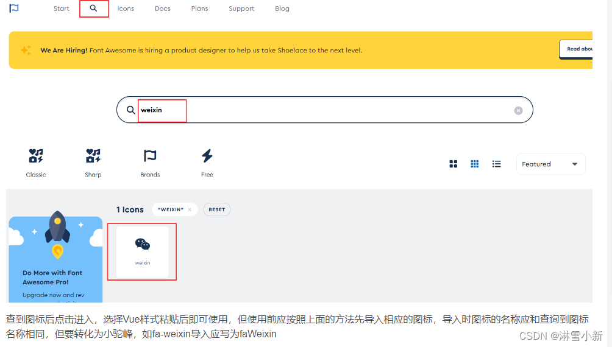
Task: Remove the "WEIXIN" filter chip
Action: (x=190, y=210)
